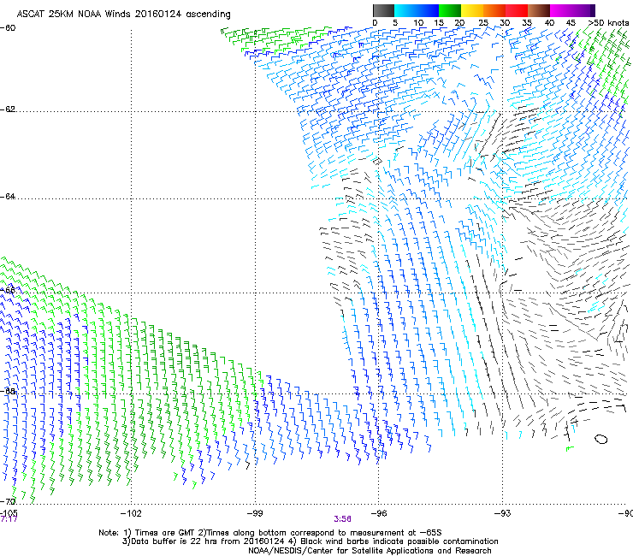
Task: Select the green 15-20 knots legend color
Action: 450,10
